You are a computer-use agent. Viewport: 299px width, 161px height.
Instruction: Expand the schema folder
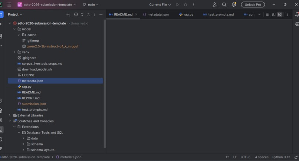pyautogui.click(x=23, y=144)
